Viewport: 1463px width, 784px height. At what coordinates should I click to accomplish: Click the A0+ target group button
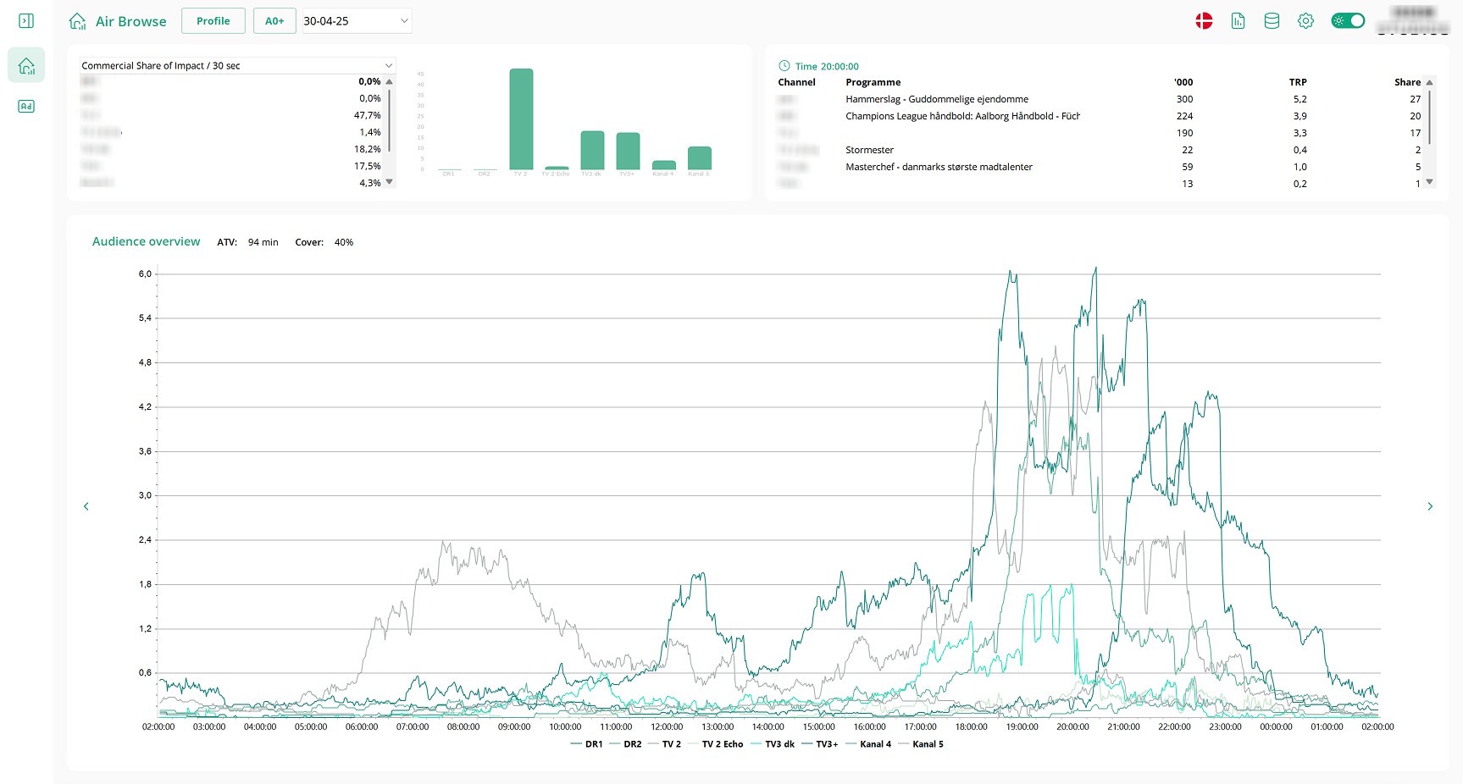click(274, 21)
